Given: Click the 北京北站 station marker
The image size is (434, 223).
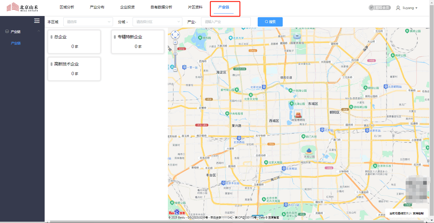Looking at the screenshot, I should (264, 87).
